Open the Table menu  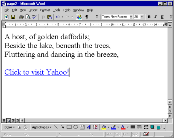click(x=67, y=10)
